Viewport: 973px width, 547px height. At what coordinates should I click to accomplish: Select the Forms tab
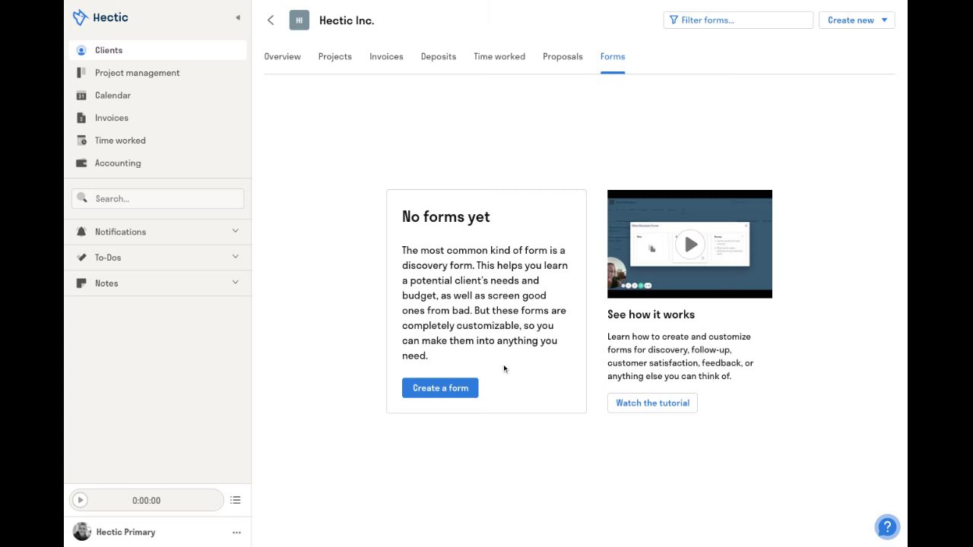613,57
